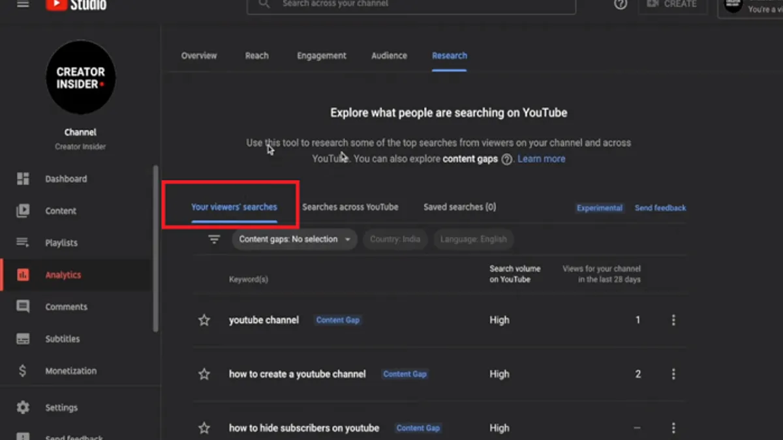
Task: Select the Analytics sidebar icon
Action: pyautogui.click(x=23, y=275)
